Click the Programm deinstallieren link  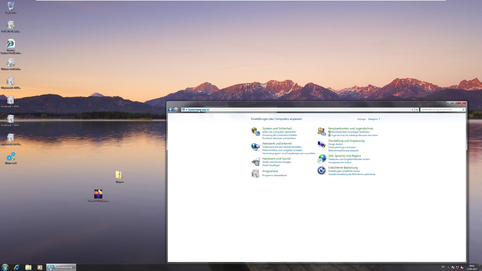pyautogui.click(x=274, y=175)
